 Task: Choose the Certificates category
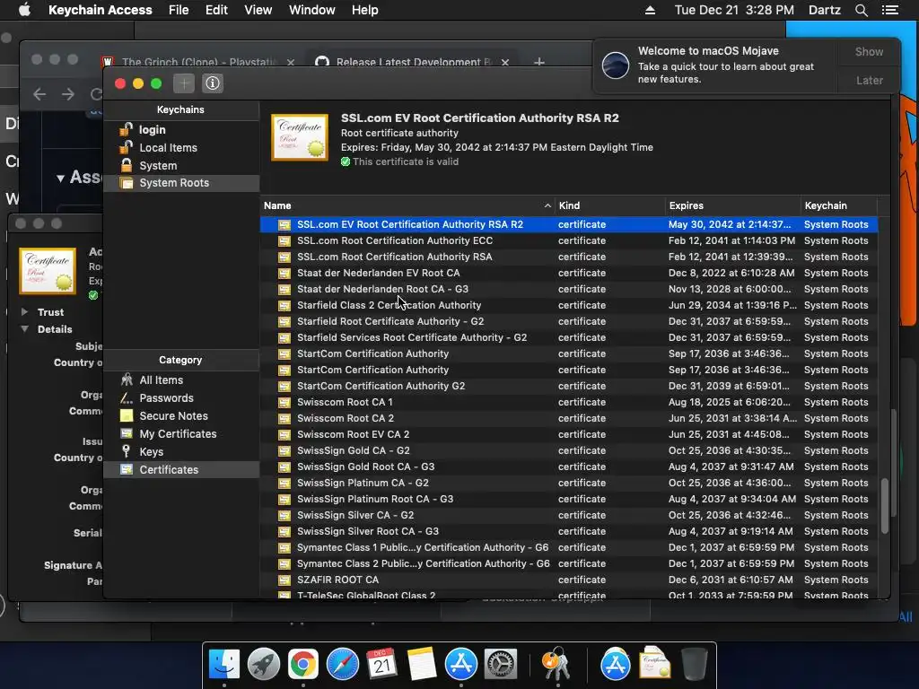coord(181,469)
